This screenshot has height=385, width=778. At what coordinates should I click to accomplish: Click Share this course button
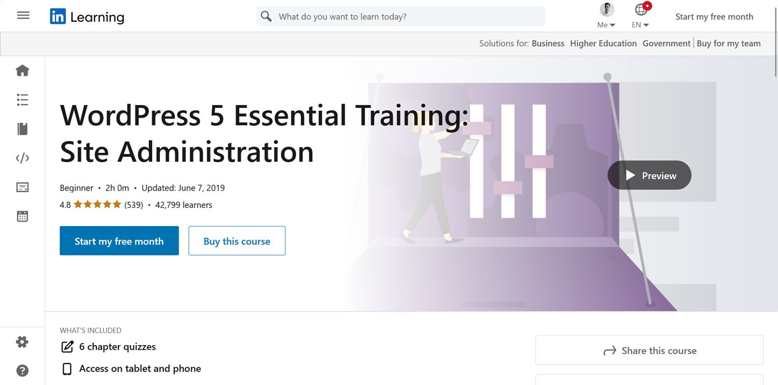[x=649, y=351]
